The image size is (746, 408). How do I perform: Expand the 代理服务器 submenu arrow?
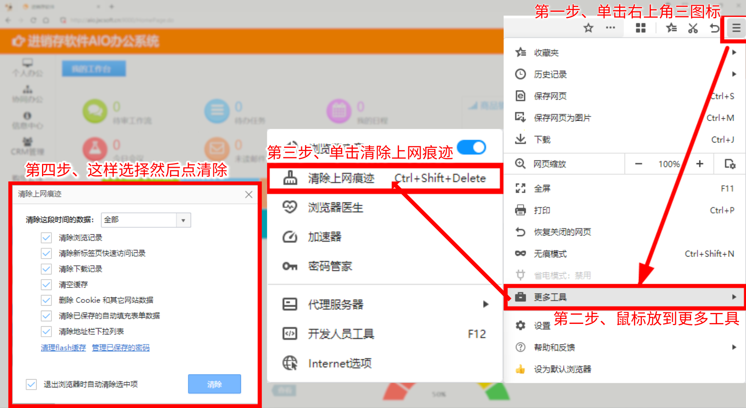(485, 304)
